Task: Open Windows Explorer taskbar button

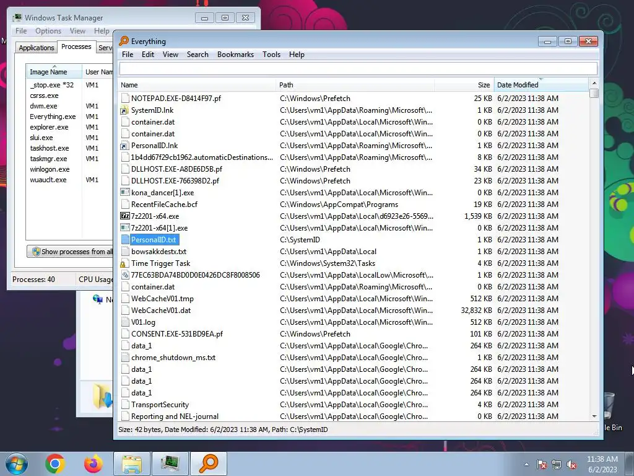Action: coord(132,464)
